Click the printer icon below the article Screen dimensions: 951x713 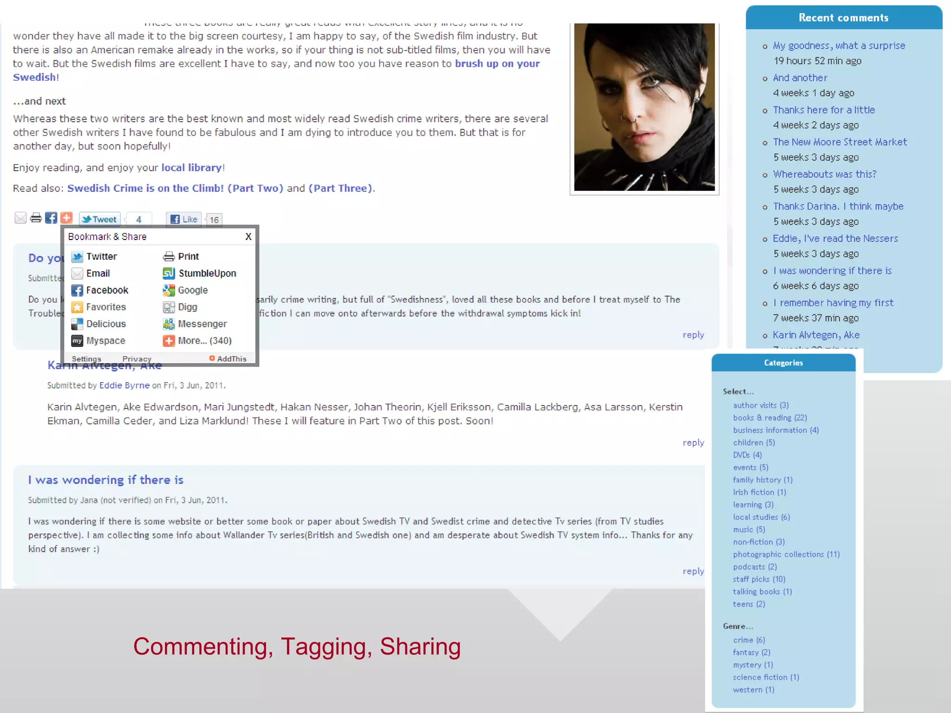coord(36,218)
